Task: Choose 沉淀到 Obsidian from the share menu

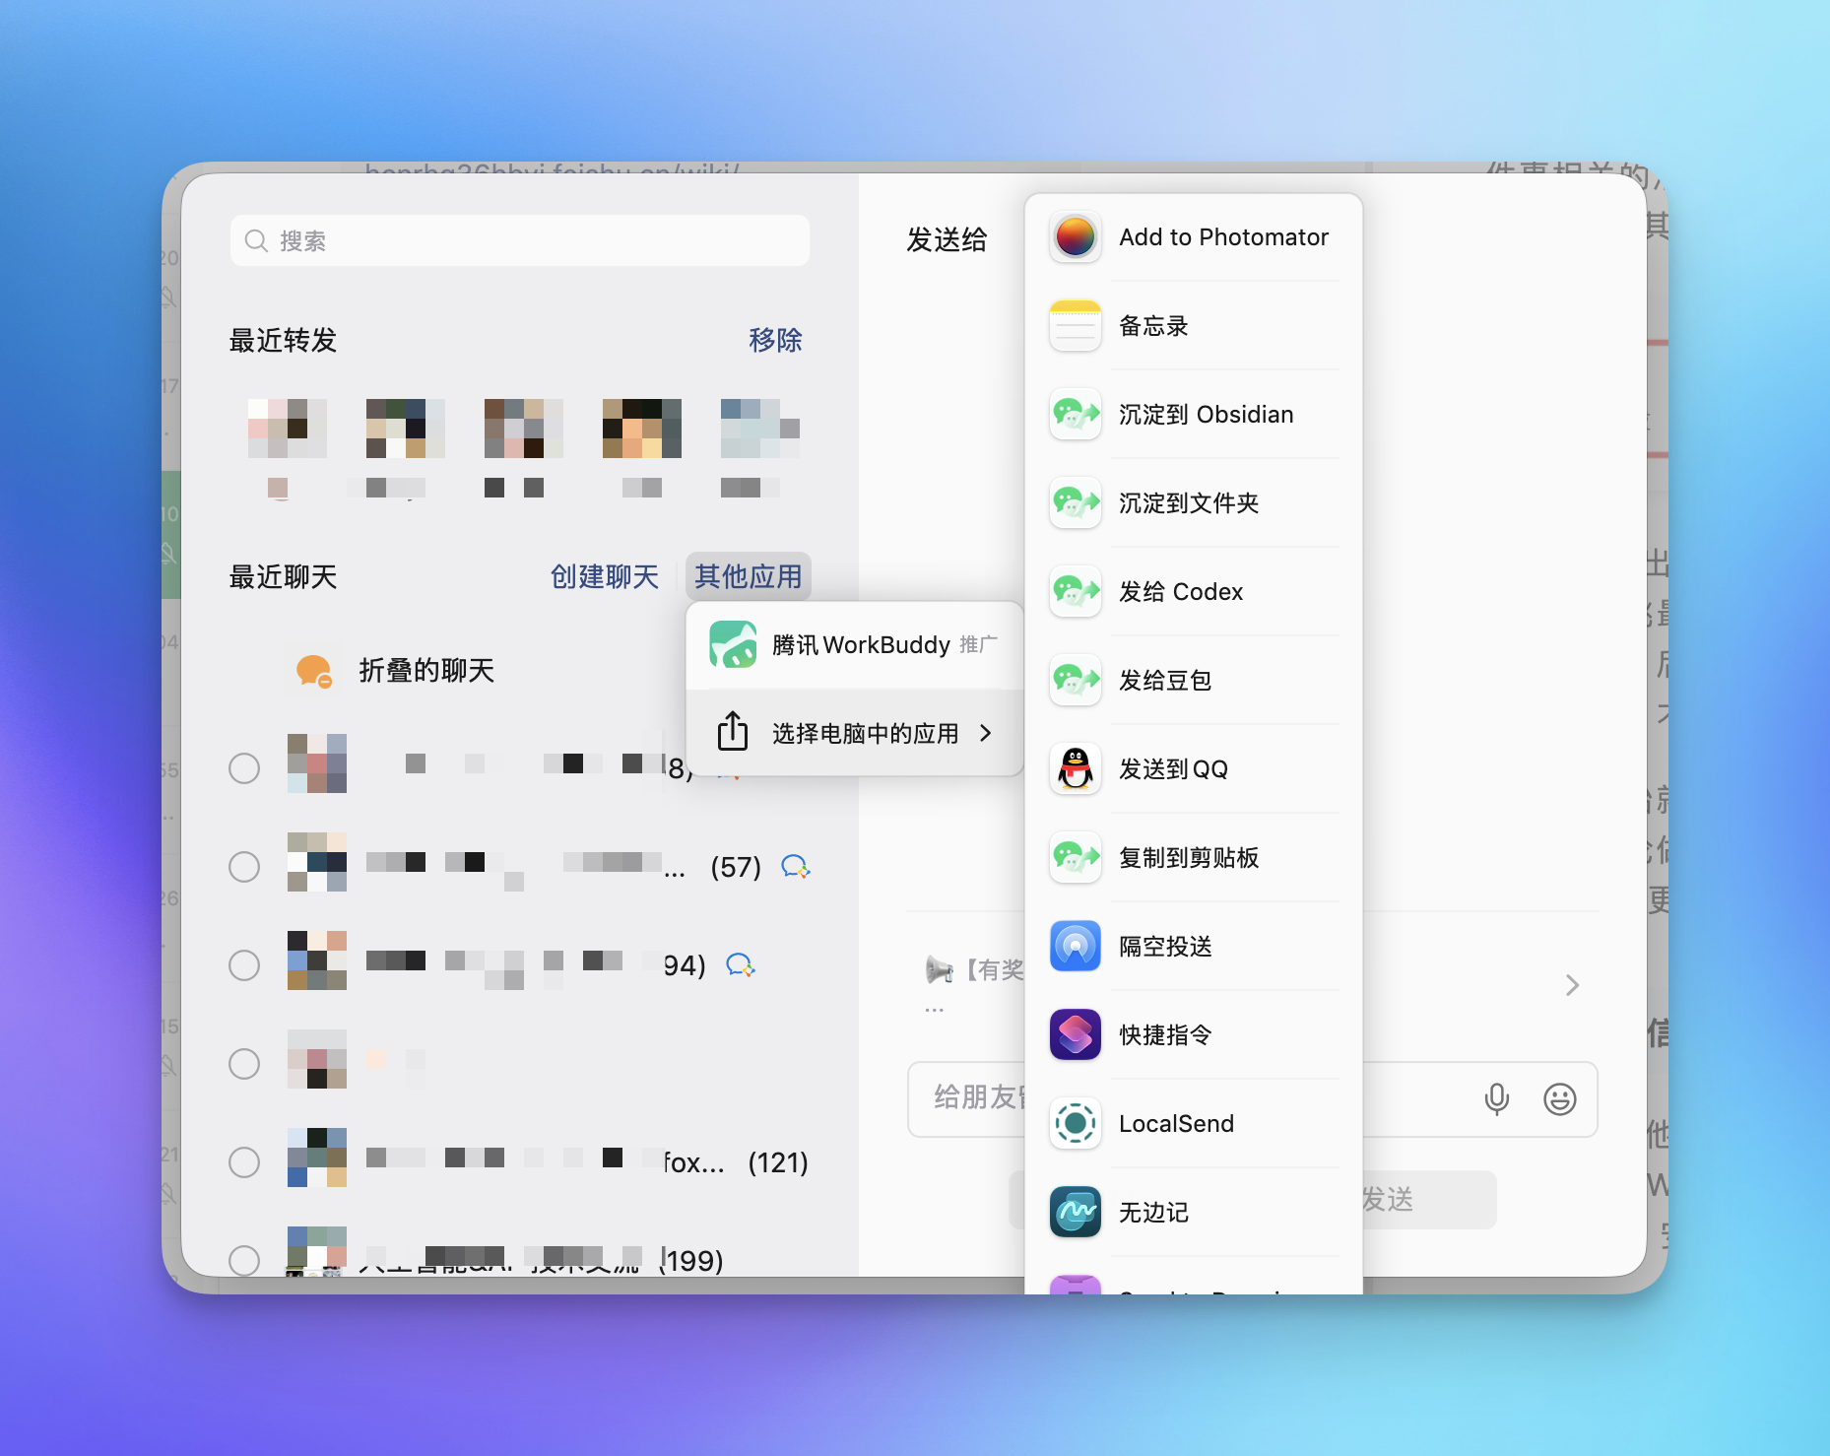Action: click(x=1194, y=415)
